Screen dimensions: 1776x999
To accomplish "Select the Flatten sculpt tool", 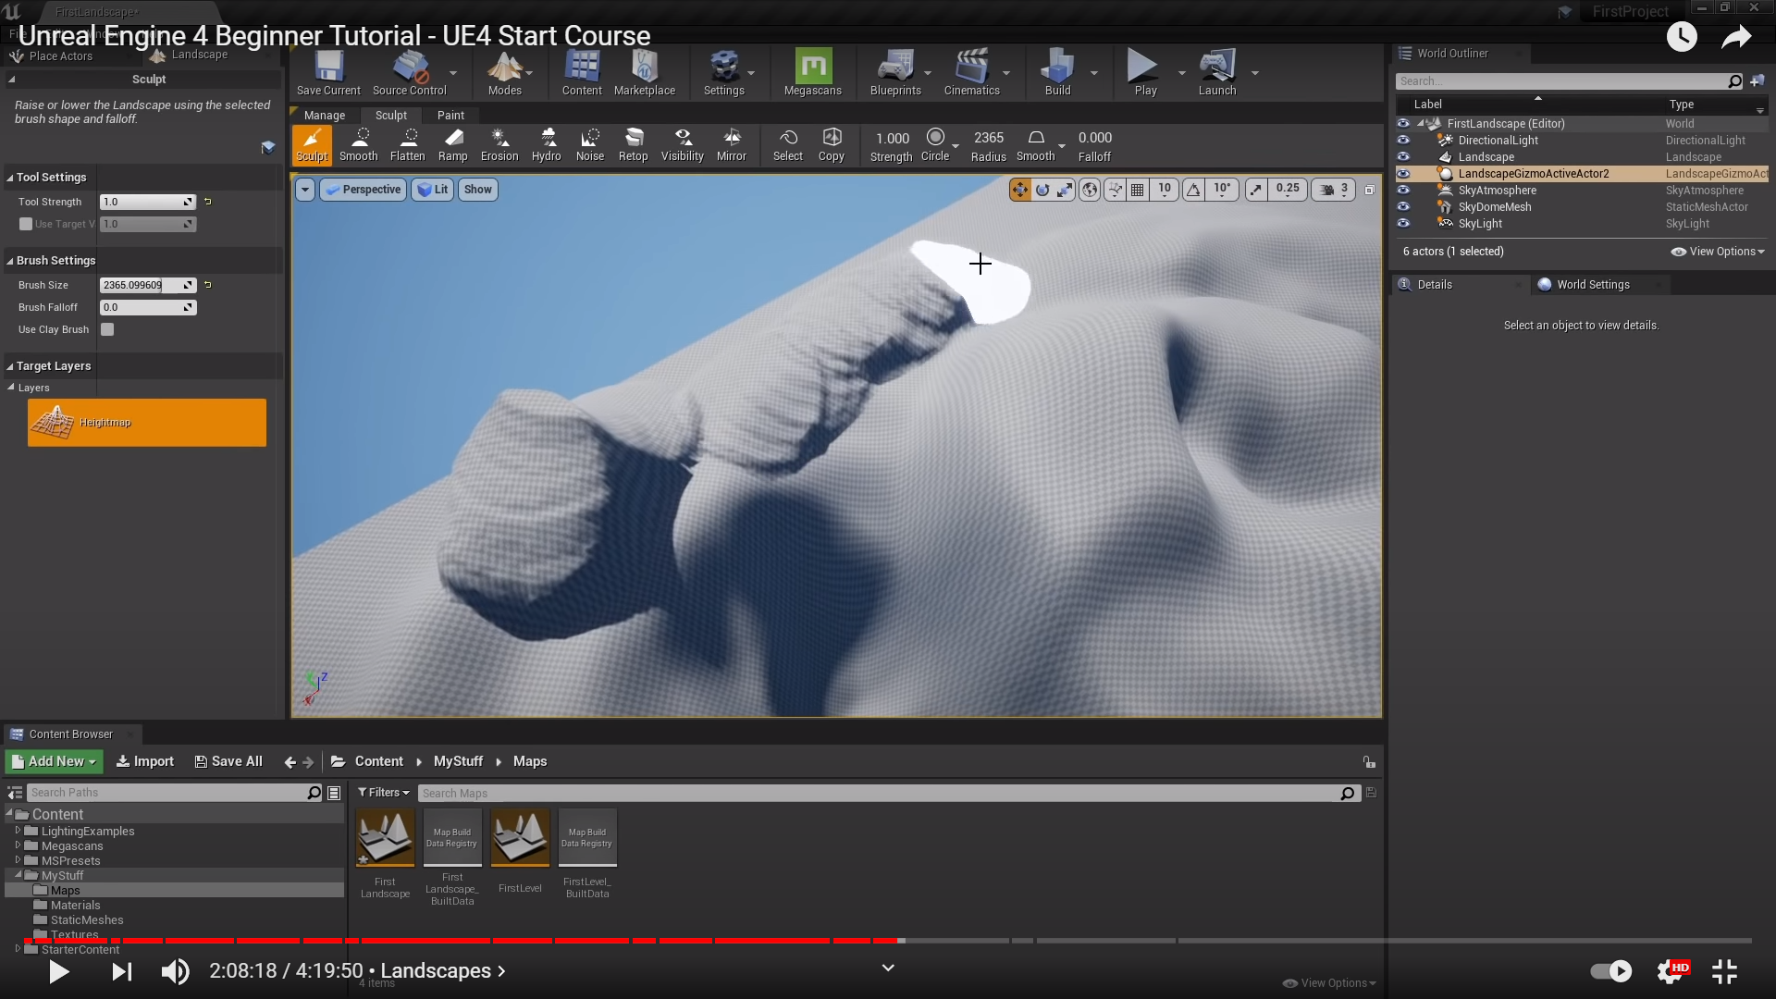I will (407, 145).
